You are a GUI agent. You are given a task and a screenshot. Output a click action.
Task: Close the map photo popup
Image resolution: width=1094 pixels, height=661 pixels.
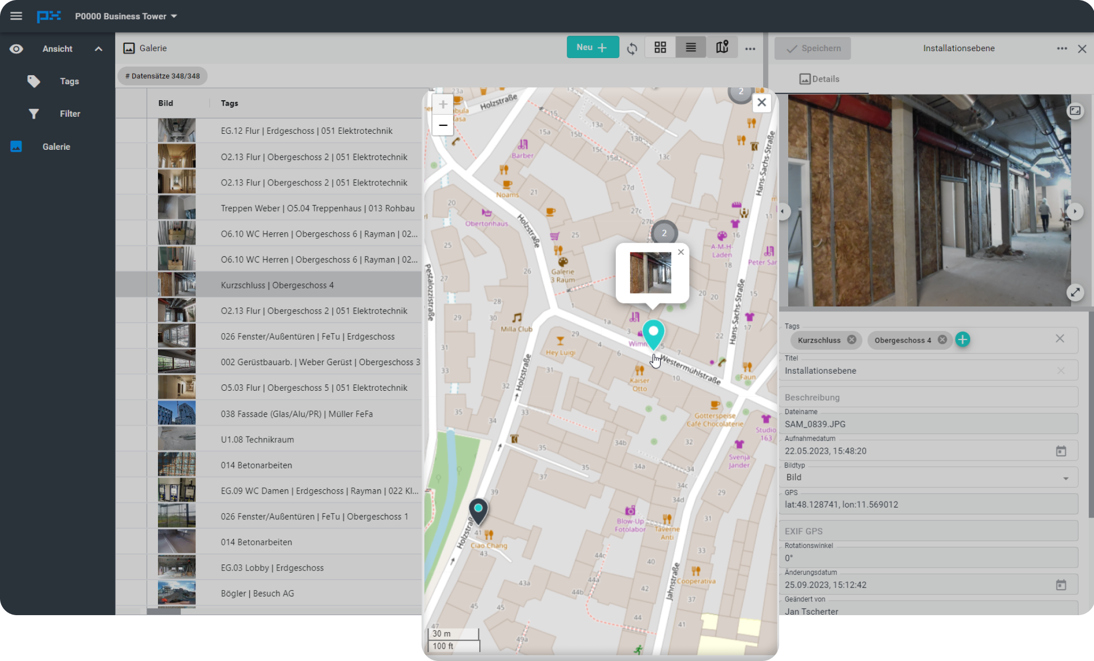coord(680,252)
